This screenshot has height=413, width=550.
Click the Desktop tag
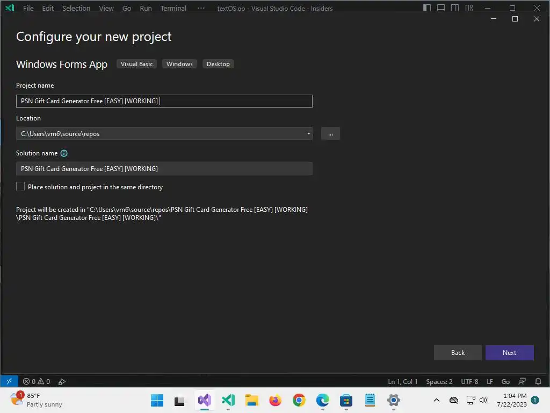(x=218, y=64)
